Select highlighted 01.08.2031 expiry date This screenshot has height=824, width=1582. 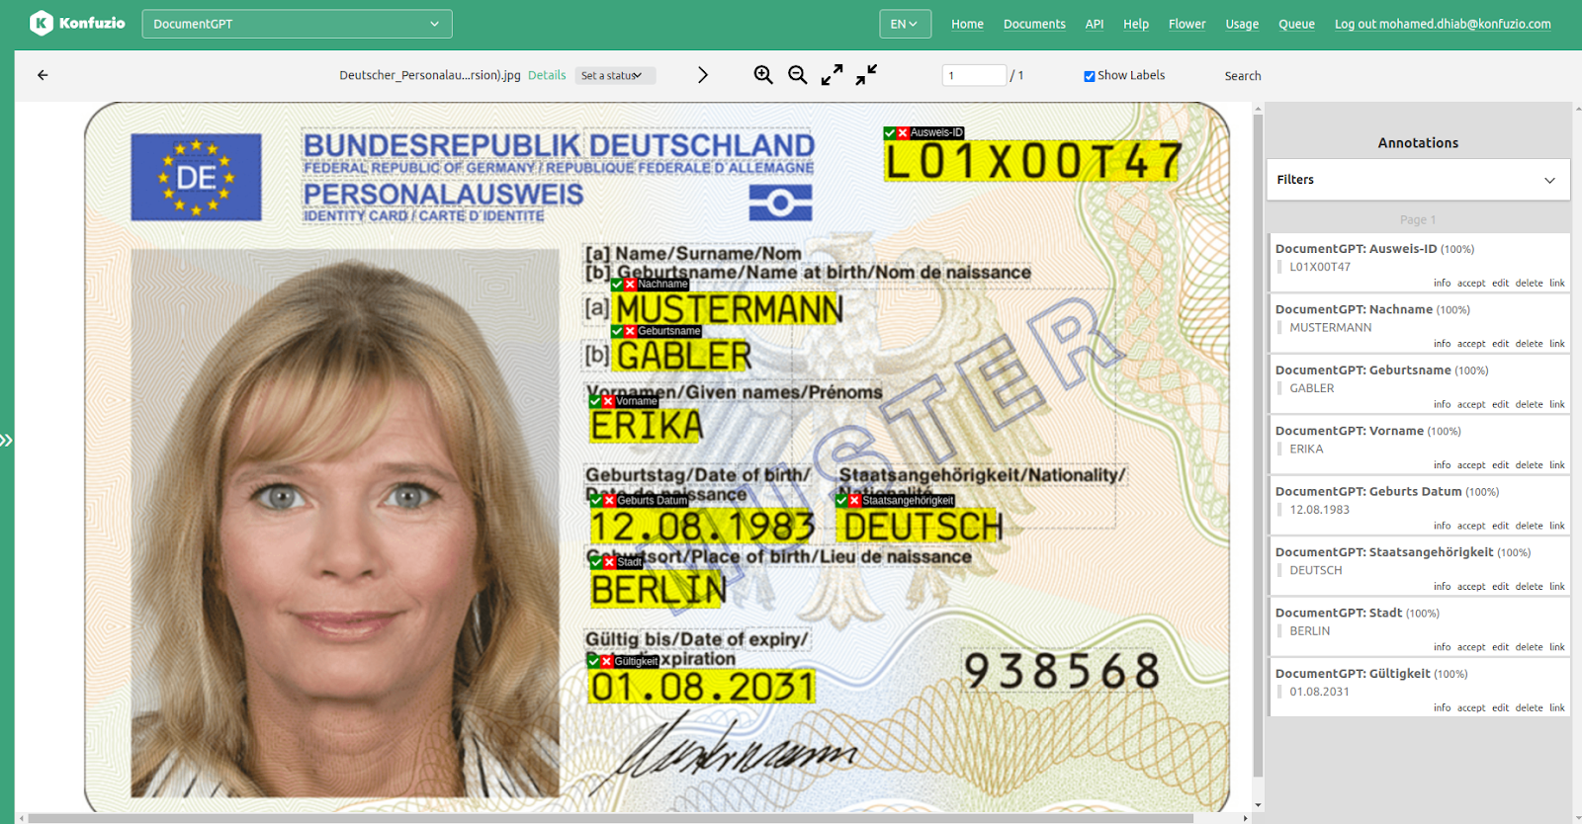click(x=701, y=687)
